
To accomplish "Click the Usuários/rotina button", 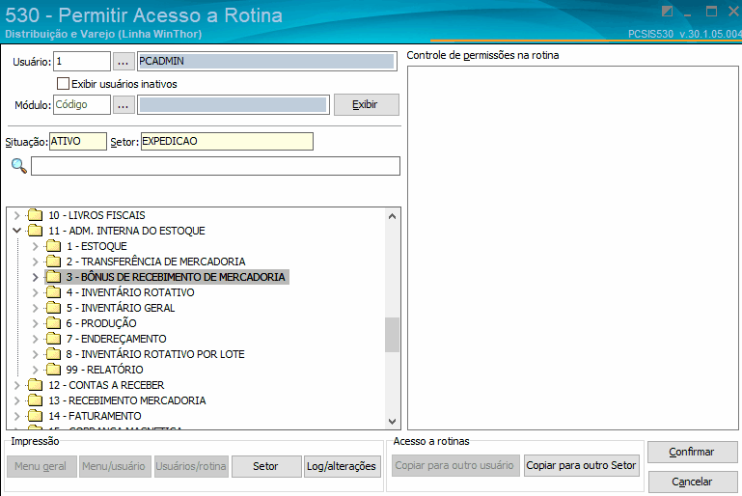I will coord(191,466).
